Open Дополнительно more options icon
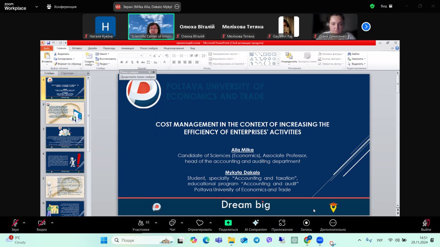The height and width of the screenshot is (247, 440). [x=333, y=223]
